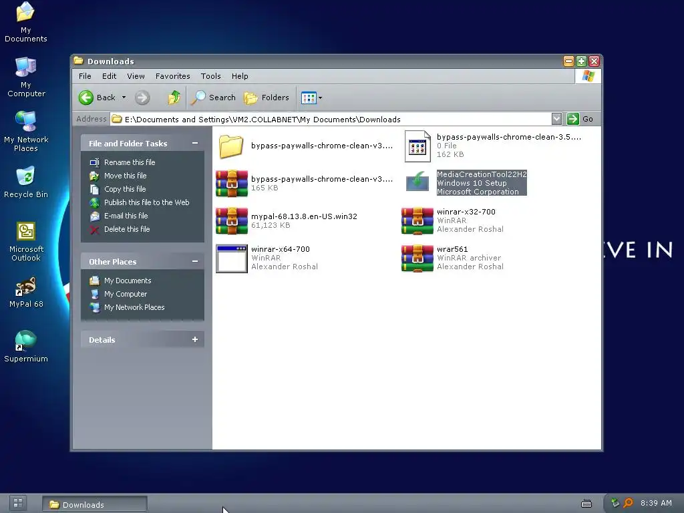This screenshot has width=684, height=513.
Task: Click the orange magnifier tray icon
Action: pyautogui.click(x=628, y=503)
